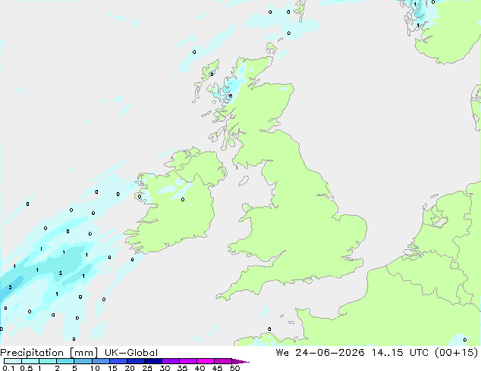
Task: Click the legend label '50'
Action: tap(234, 368)
